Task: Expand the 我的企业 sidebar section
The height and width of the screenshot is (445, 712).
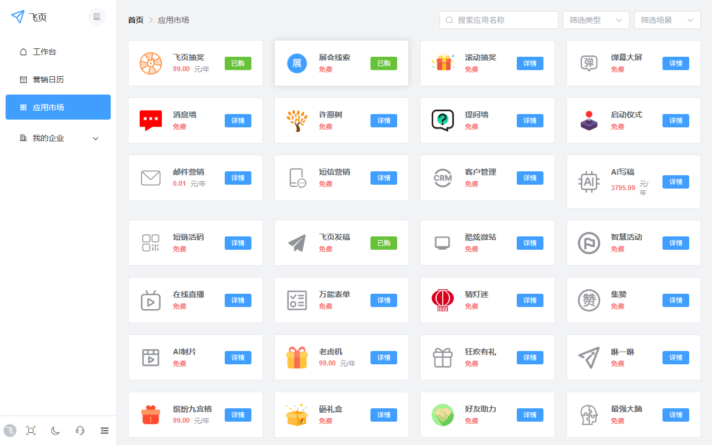Action: point(58,138)
